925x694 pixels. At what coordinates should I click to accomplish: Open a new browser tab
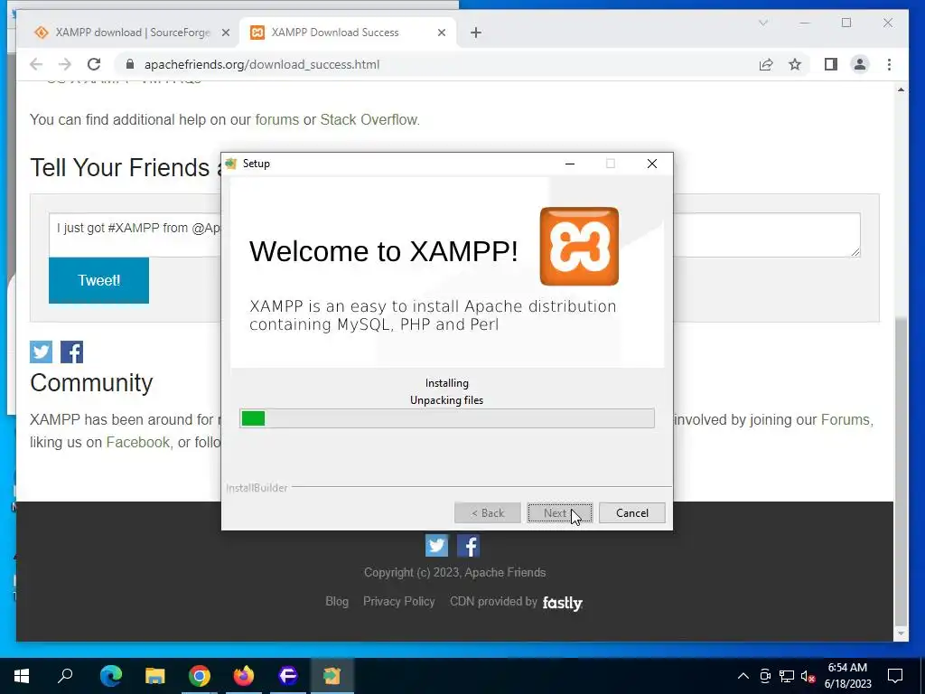tap(476, 33)
